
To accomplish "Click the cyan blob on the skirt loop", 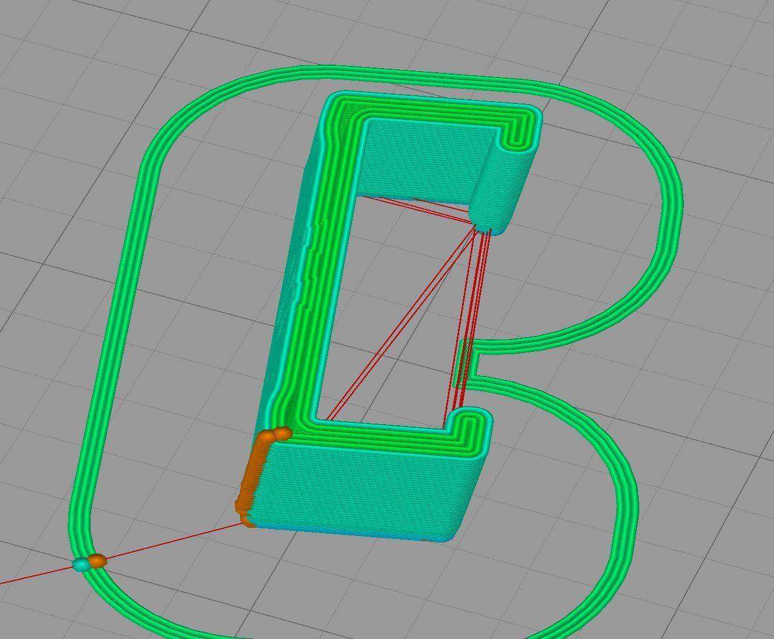I will click(x=81, y=564).
